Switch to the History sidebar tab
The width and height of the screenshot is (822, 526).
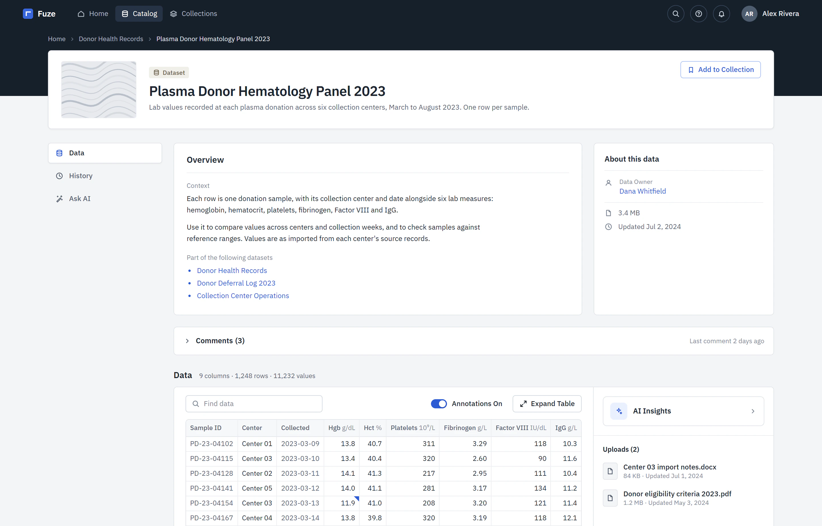(x=105, y=176)
